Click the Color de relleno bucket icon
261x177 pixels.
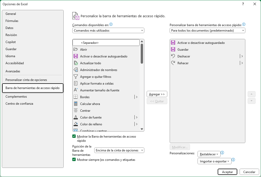point(76,124)
